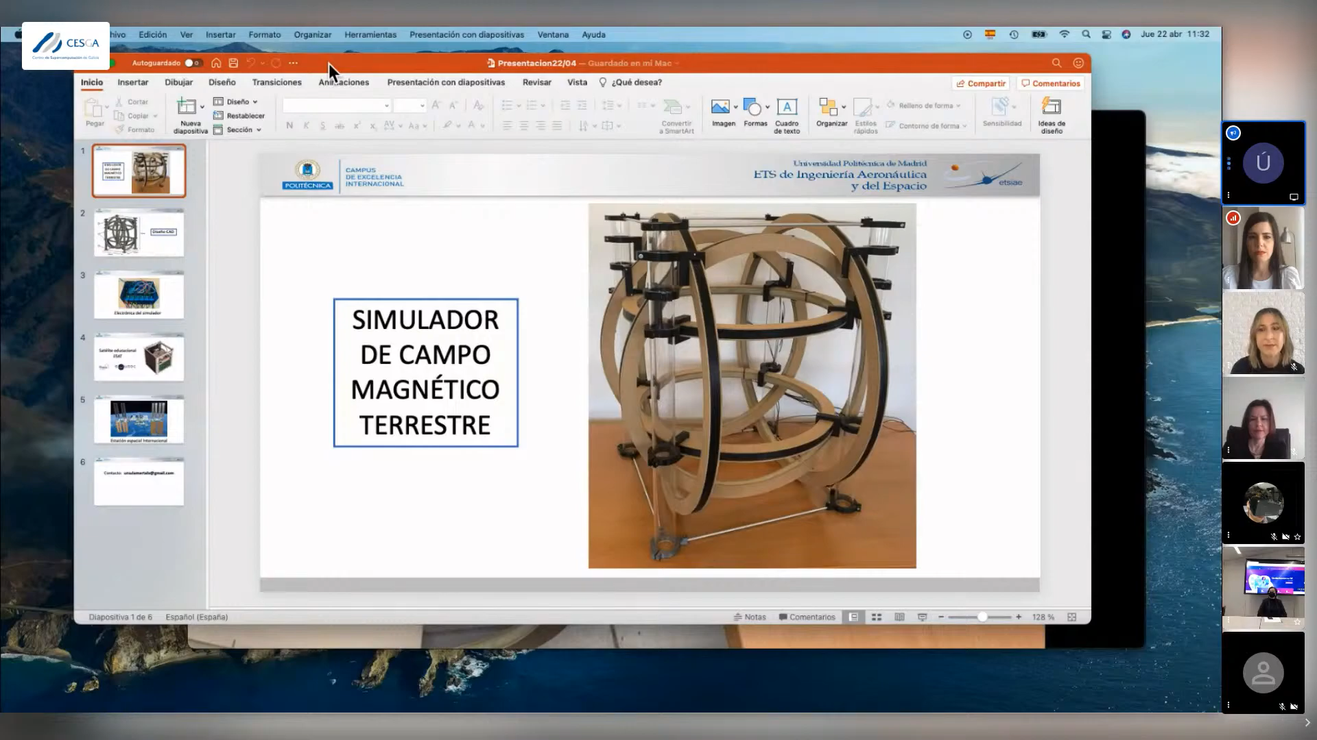Image resolution: width=1317 pixels, height=740 pixels.
Task: Click the Save disk icon
Action: pyautogui.click(x=233, y=63)
